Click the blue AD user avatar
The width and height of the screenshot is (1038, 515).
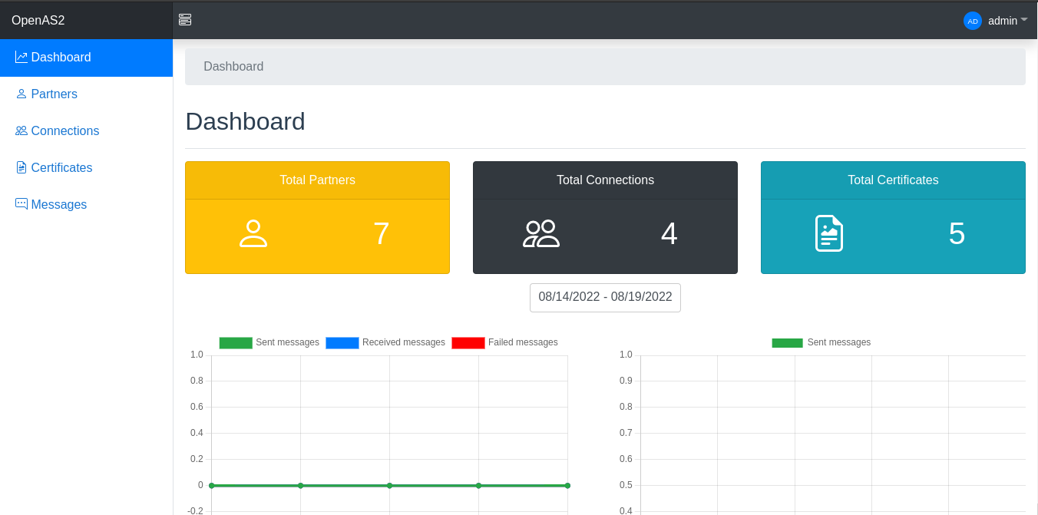coord(973,21)
